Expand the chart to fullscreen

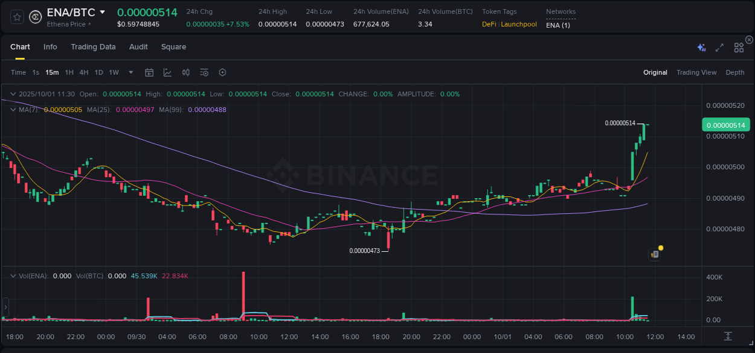719,46
